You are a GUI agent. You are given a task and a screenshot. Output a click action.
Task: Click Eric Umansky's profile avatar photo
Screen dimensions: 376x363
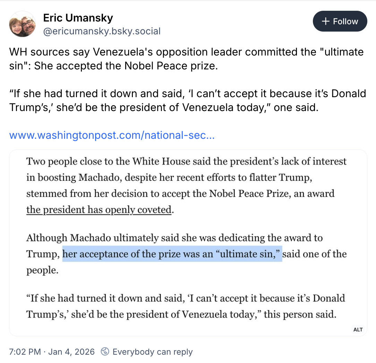click(x=22, y=24)
